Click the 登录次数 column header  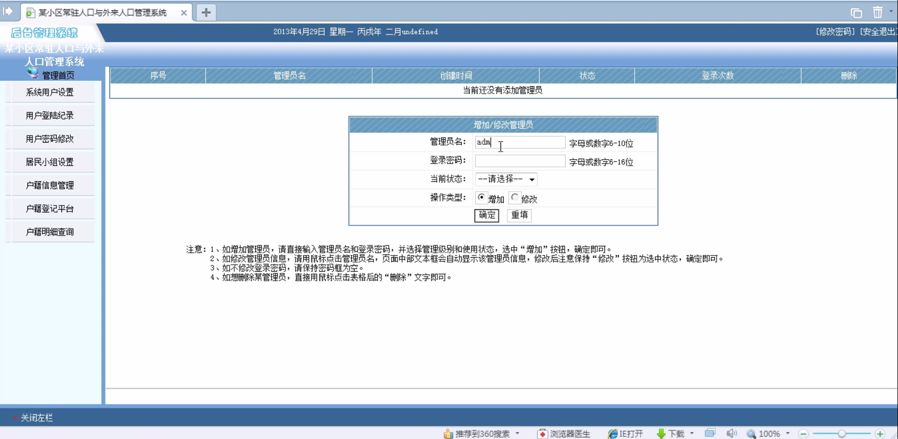(x=718, y=76)
